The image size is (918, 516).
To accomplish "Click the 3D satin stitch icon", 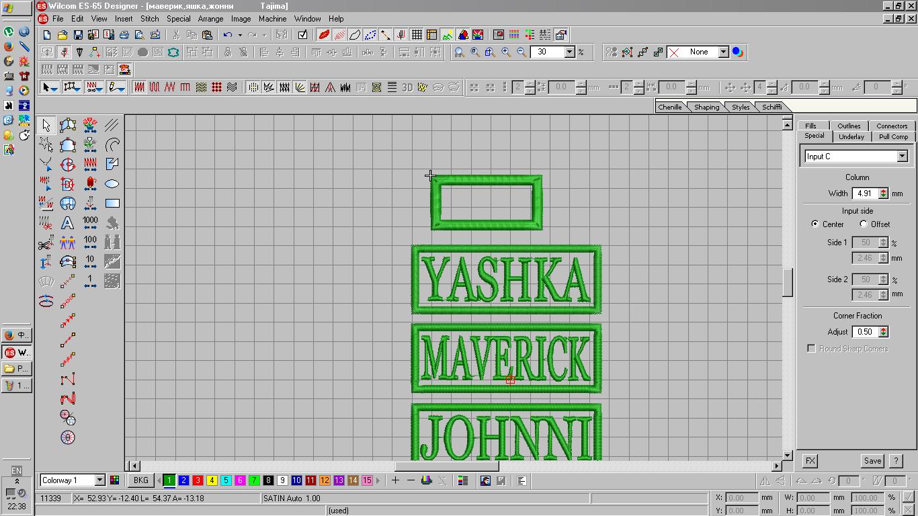I will pos(407,87).
